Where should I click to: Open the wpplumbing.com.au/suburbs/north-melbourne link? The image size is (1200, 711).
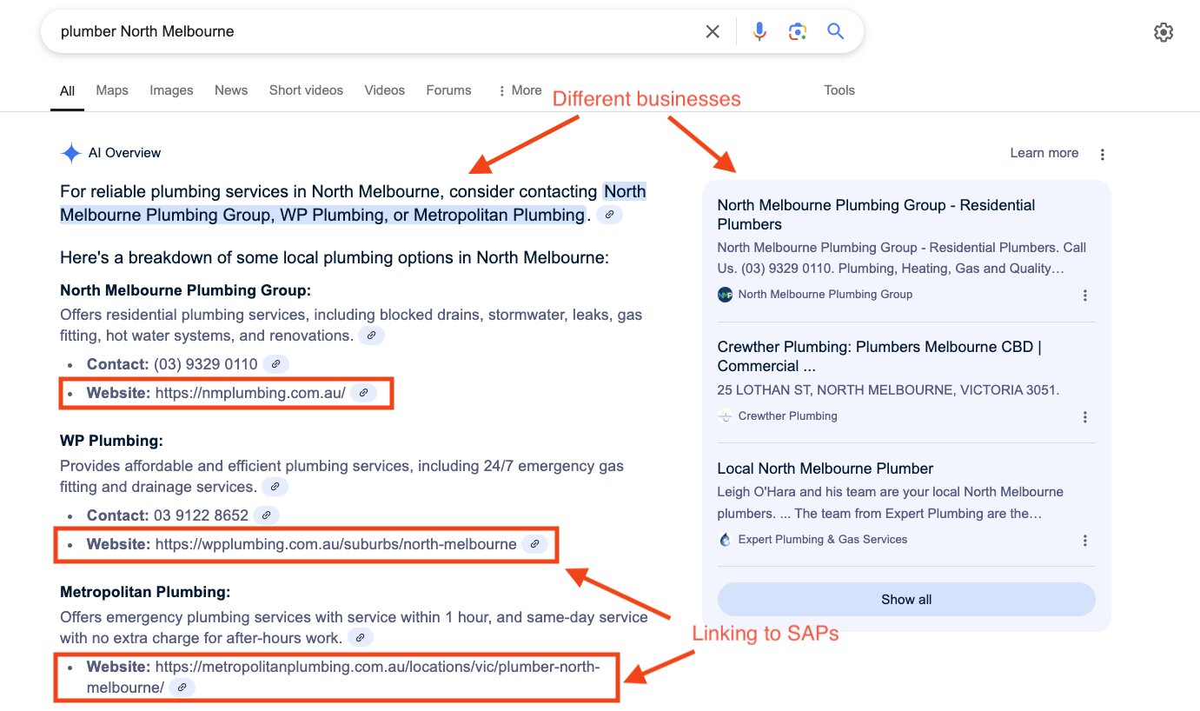tap(336, 544)
